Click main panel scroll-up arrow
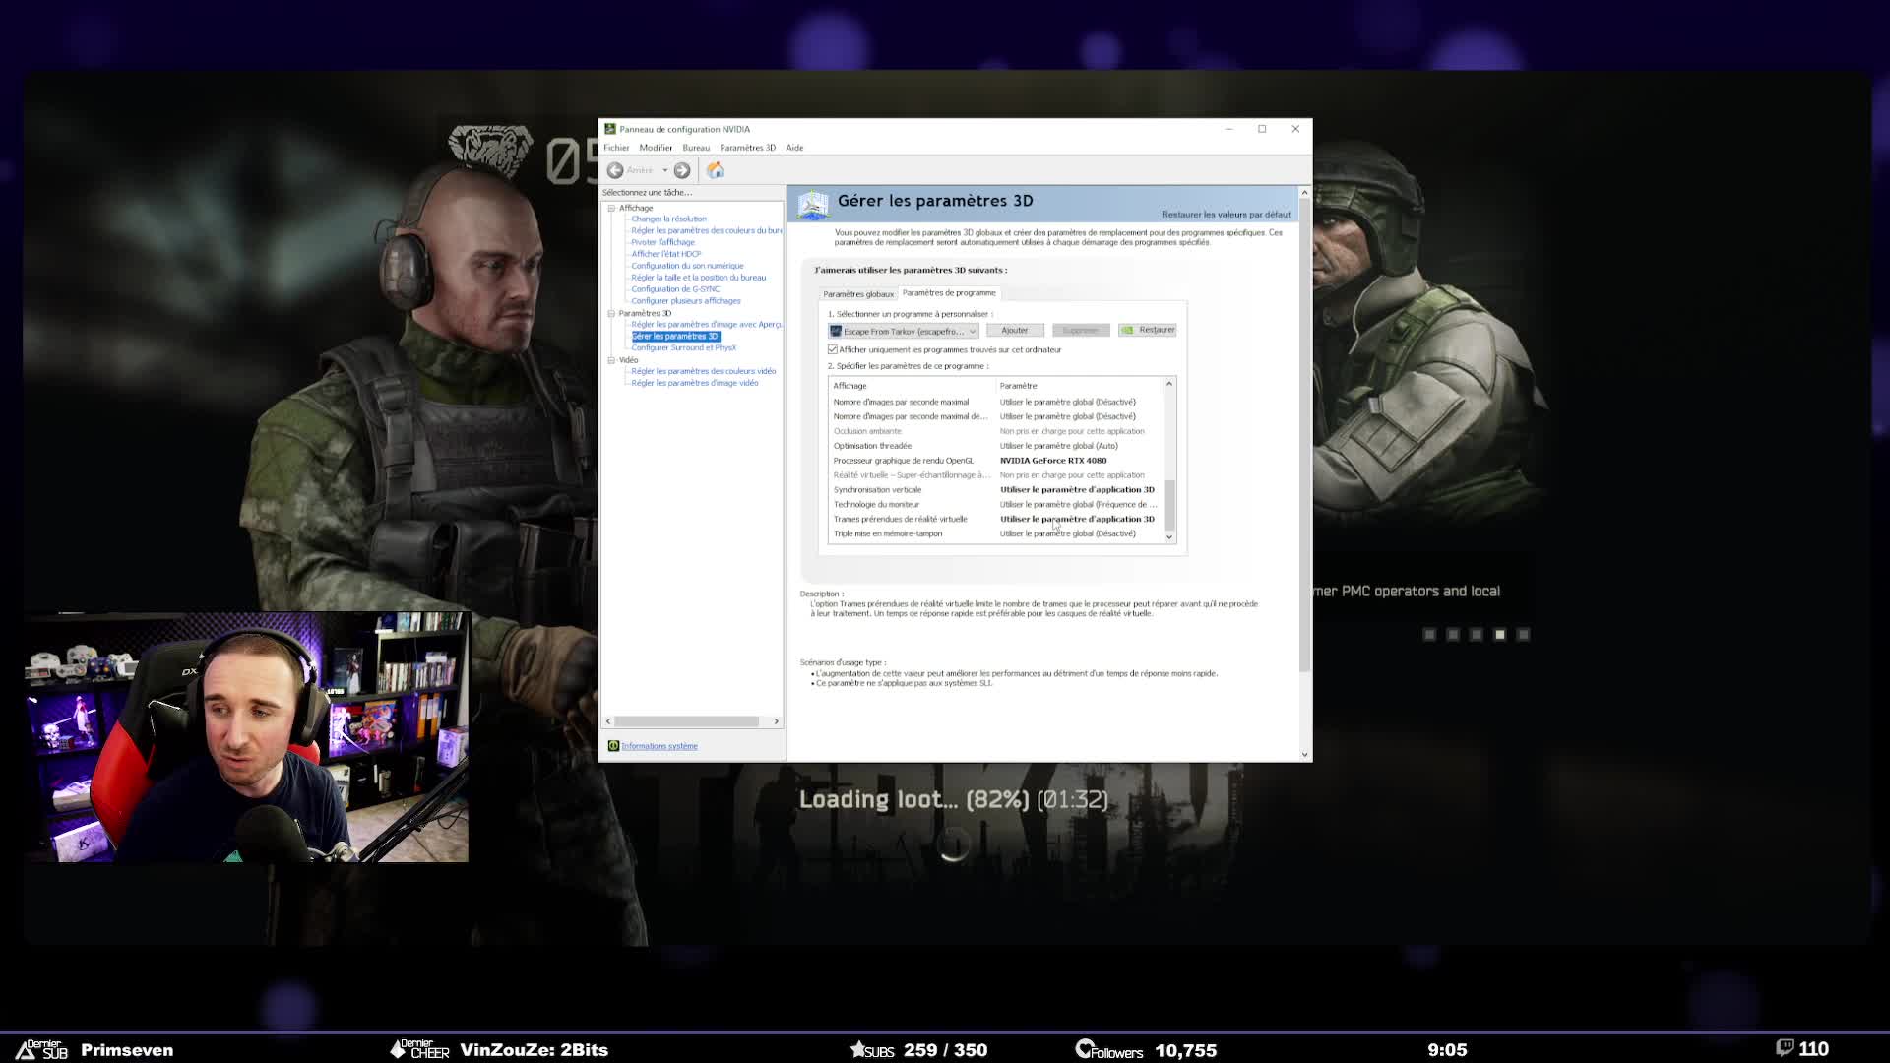The height and width of the screenshot is (1063, 1890). (1305, 193)
